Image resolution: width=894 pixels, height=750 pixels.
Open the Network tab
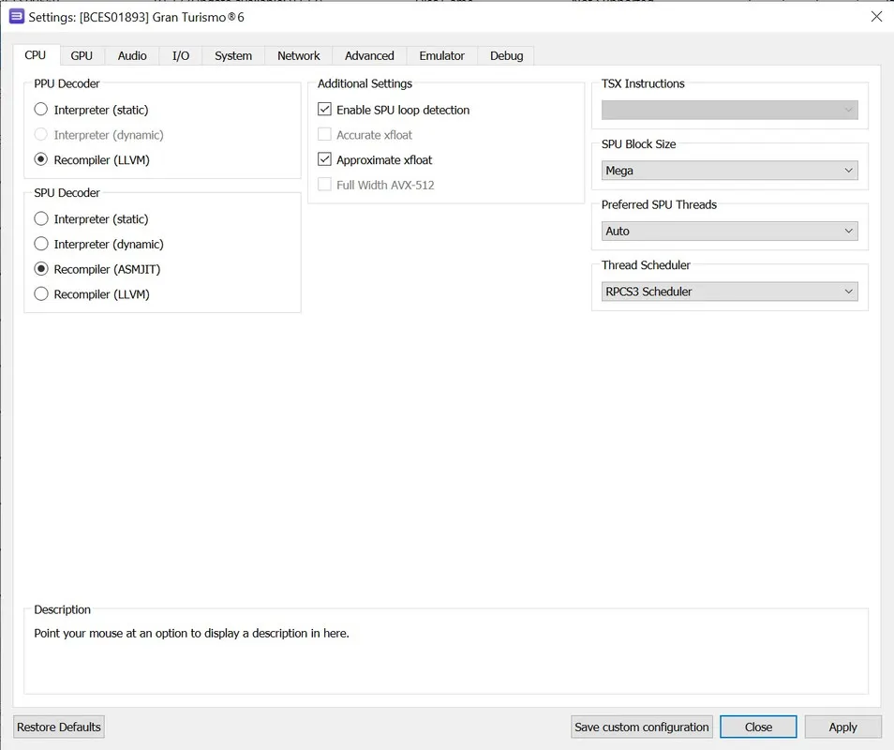click(299, 56)
